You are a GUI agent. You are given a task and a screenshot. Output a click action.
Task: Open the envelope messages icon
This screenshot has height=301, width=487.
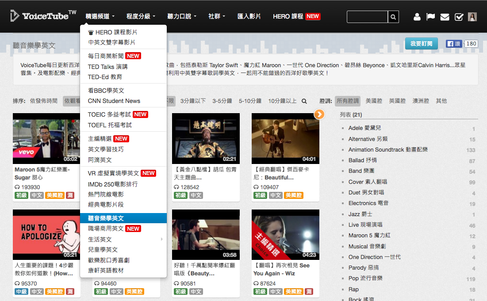tap(445, 17)
